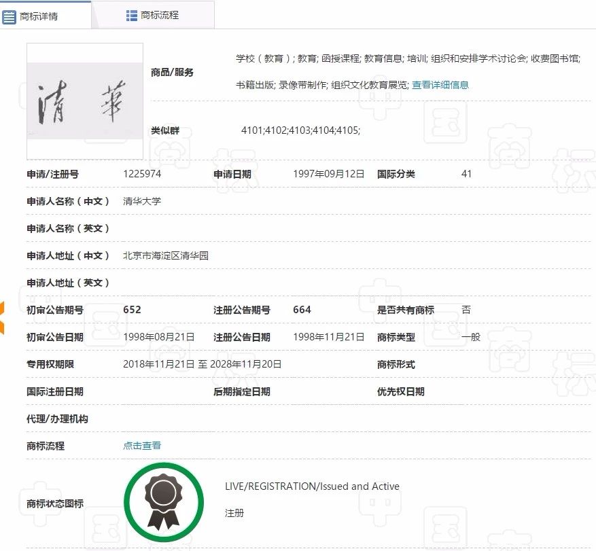Click the 后期指定日期 field label
The image size is (596, 551).
[242, 392]
